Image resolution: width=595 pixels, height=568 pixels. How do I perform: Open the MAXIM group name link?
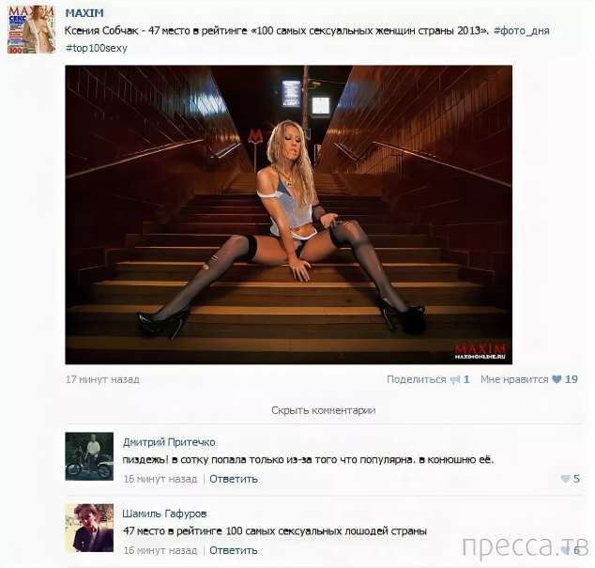tap(84, 13)
